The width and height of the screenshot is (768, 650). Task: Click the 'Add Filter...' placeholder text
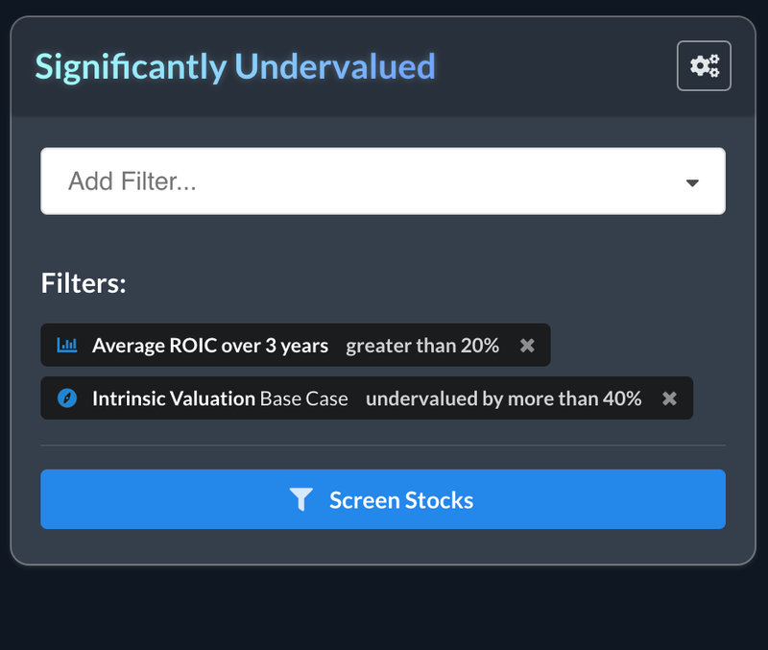coord(132,181)
